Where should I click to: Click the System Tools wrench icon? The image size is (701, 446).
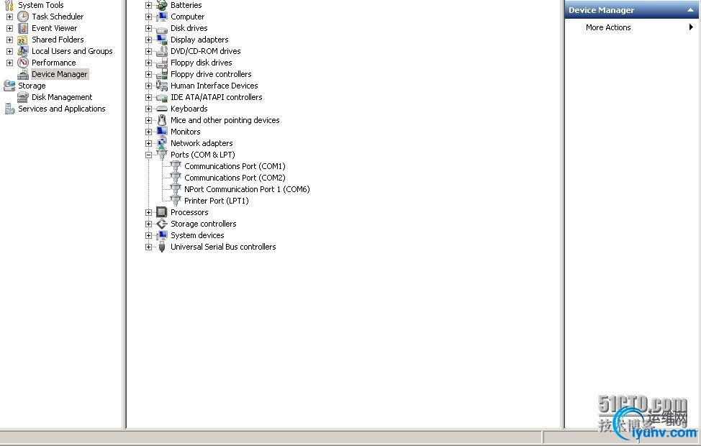coord(9,5)
